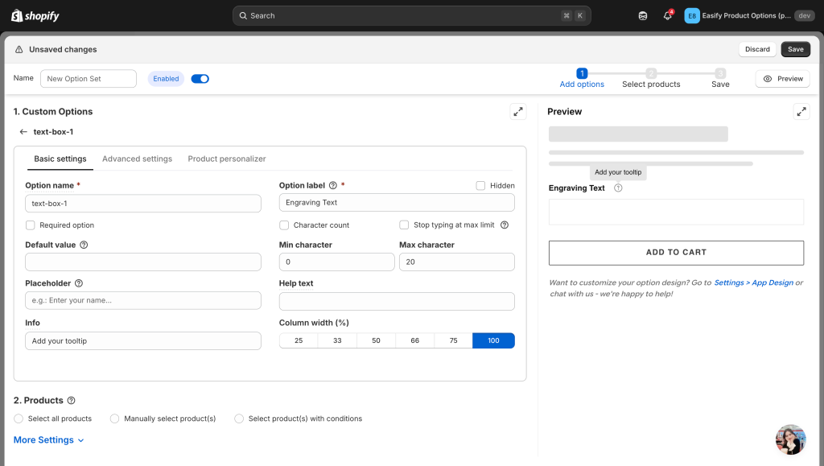Expand the Preview panel to fullscreen
Screen dimensions: 824x466
coord(801,112)
